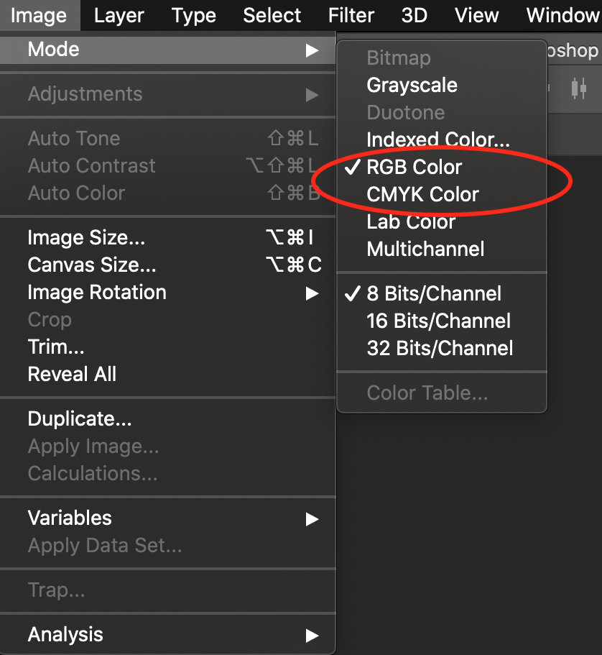Open the Layer menu
This screenshot has width=602, height=655.
(x=119, y=15)
